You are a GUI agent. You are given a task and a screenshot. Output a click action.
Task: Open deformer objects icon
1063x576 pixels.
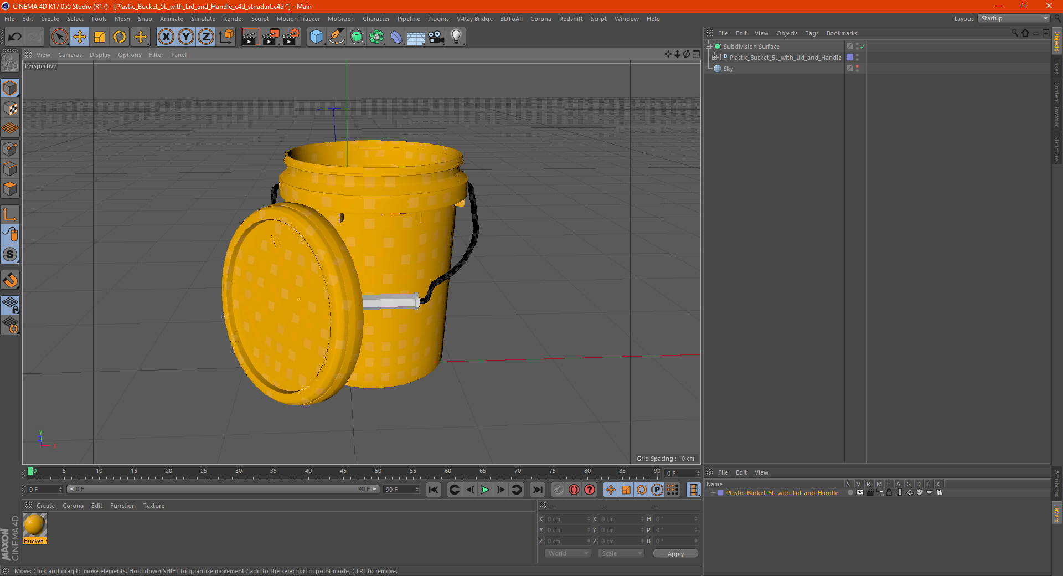click(396, 37)
